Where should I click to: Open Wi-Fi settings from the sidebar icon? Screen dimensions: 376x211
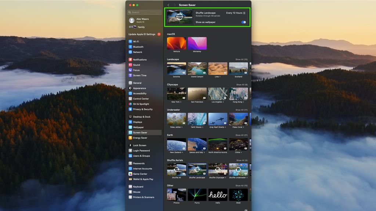130,41
